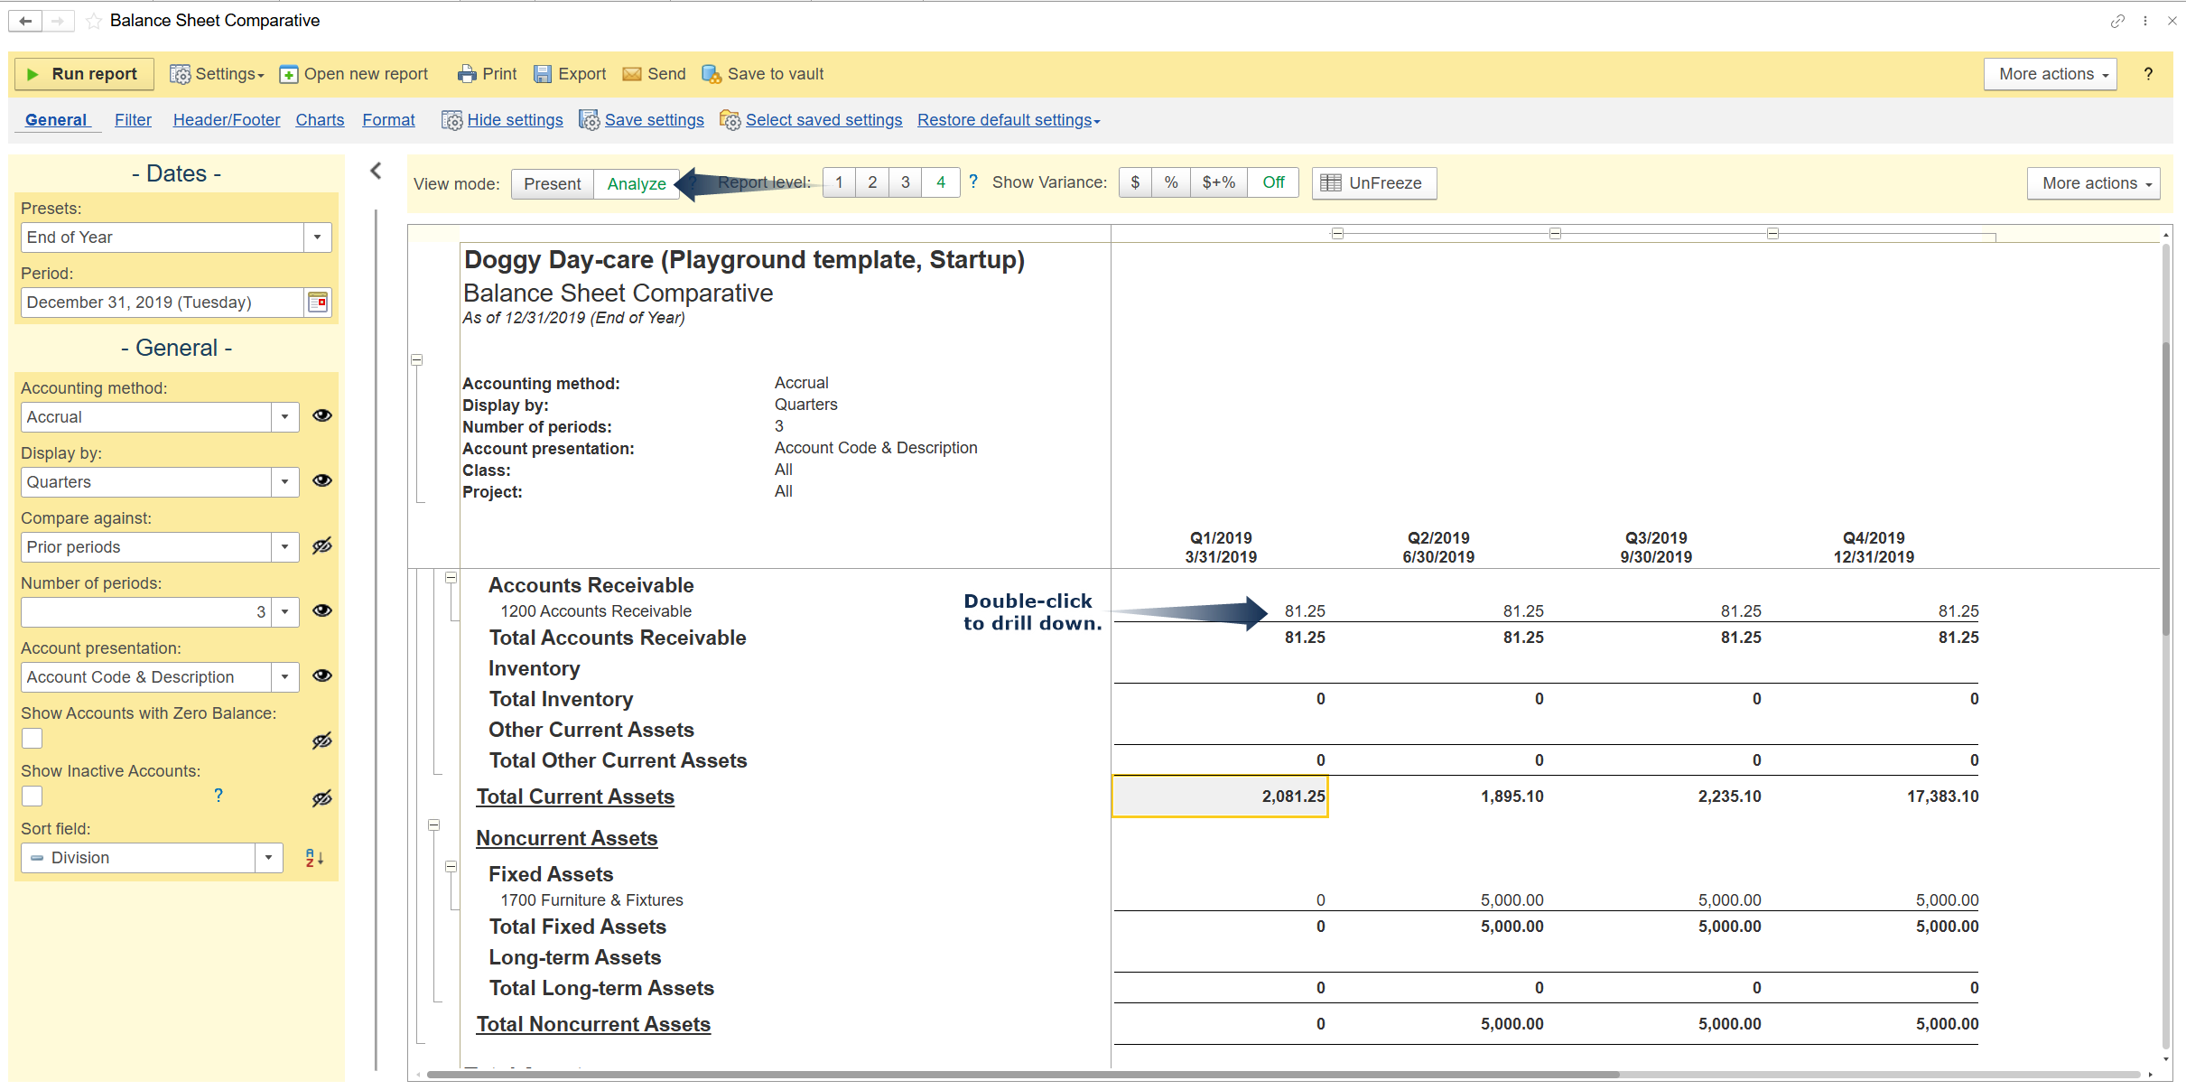
Task: Click the Export icon
Action: pos(542,74)
